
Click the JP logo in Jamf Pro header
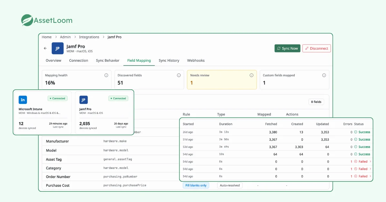click(58, 49)
